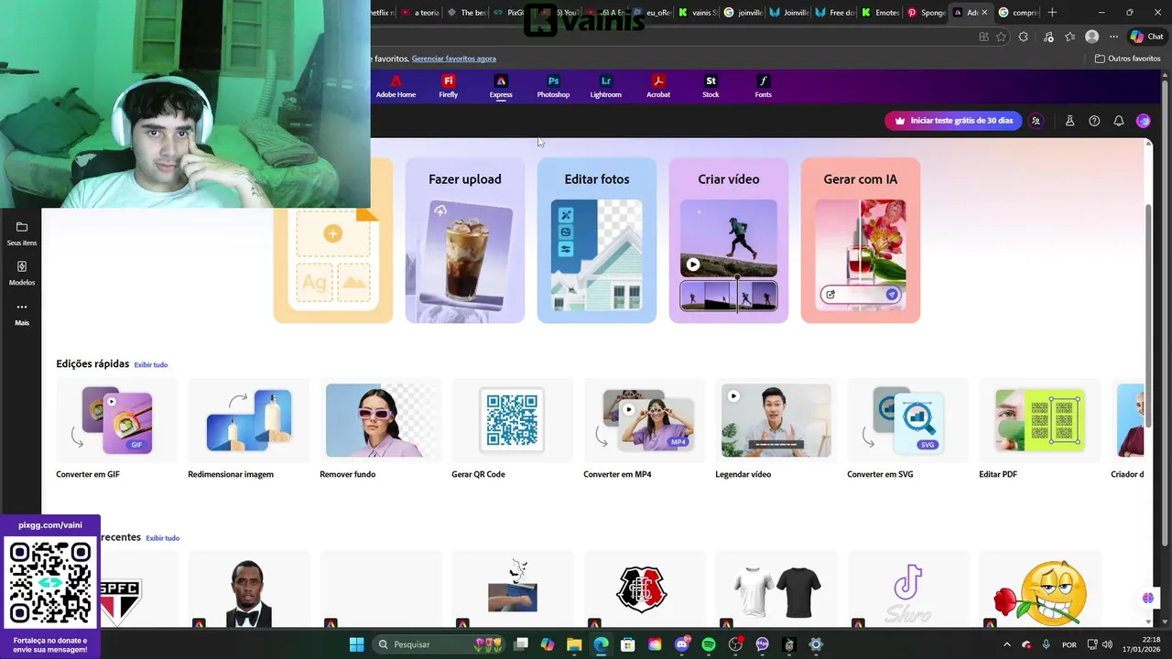Open browser settings and more menu

[1113, 37]
